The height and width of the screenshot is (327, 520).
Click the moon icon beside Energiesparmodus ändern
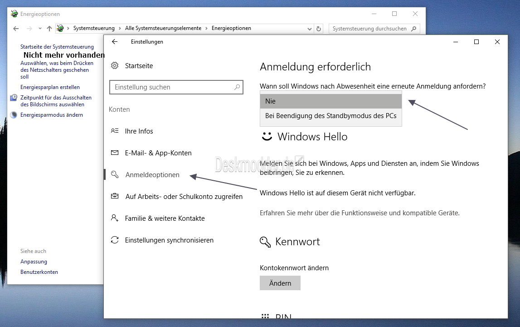point(14,115)
